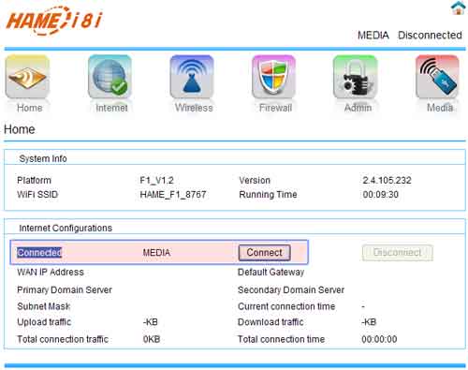Click the Running Time label
This screenshot has height=370, width=468.
(268, 195)
